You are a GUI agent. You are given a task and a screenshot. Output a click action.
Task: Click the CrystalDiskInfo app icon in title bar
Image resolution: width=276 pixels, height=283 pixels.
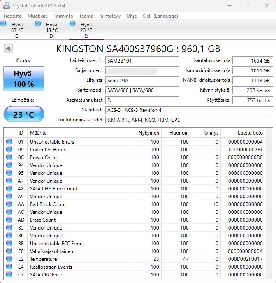(7, 5)
